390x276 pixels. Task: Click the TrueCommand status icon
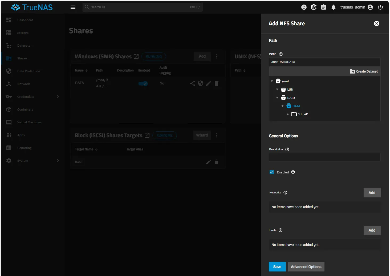[x=314, y=7]
